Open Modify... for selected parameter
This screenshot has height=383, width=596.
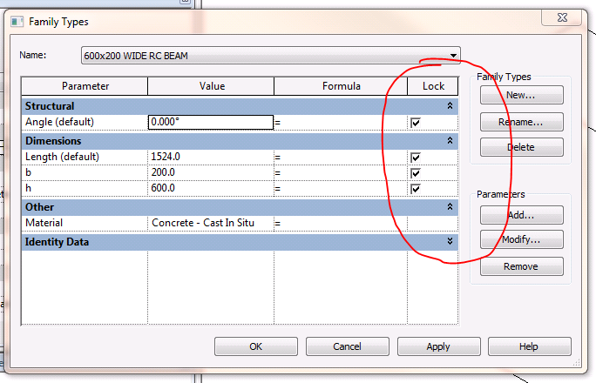[521, 239]
